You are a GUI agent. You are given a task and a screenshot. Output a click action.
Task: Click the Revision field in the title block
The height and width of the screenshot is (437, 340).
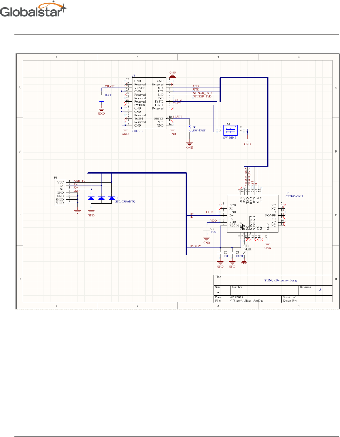[316, 290]
